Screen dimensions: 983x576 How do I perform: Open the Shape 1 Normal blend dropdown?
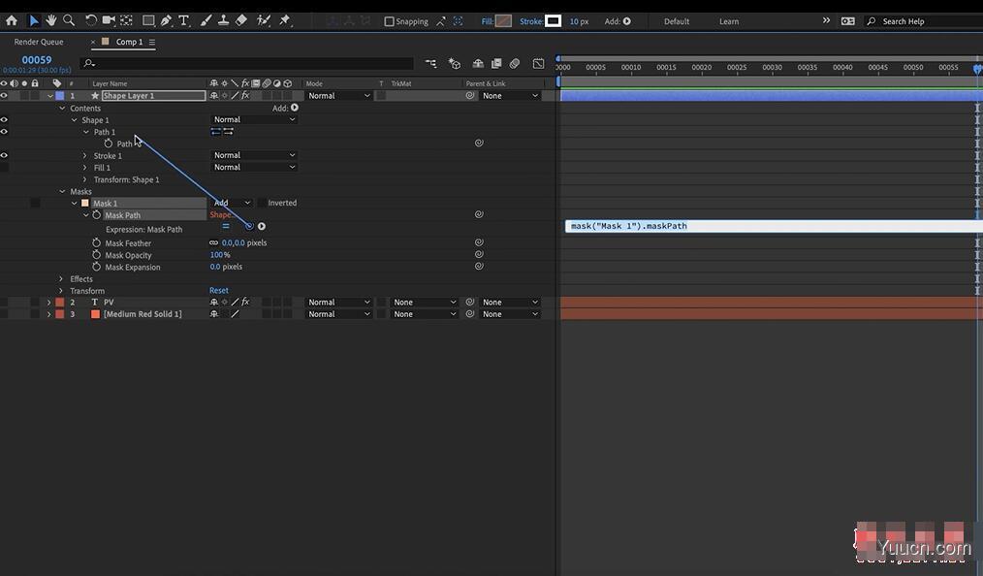point(254,119)
